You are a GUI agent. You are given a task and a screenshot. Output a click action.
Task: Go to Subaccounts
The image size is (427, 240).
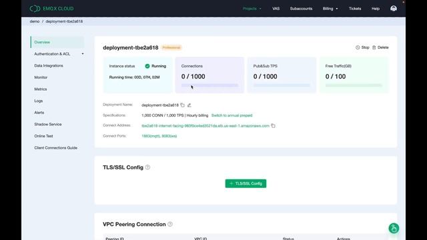301,9
